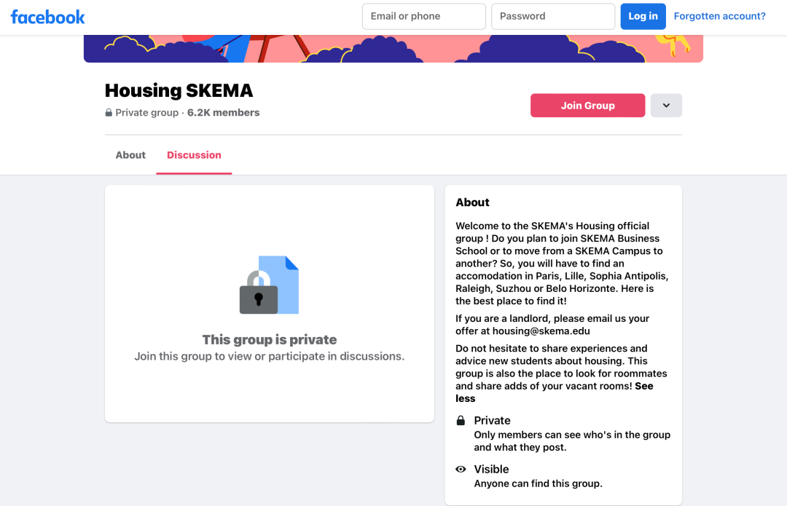This screenshot has height=506, width=787.
Task: Click This group is private message
Action: 270,339
